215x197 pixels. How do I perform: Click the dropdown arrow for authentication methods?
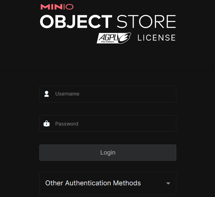[x=168, y=183]
